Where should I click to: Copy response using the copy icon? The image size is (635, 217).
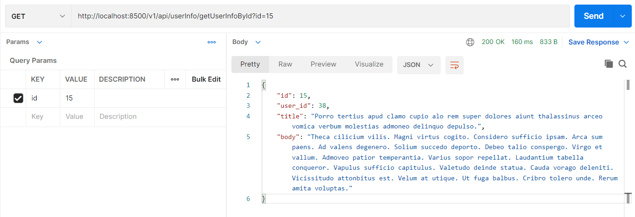(x=609, y=64)
